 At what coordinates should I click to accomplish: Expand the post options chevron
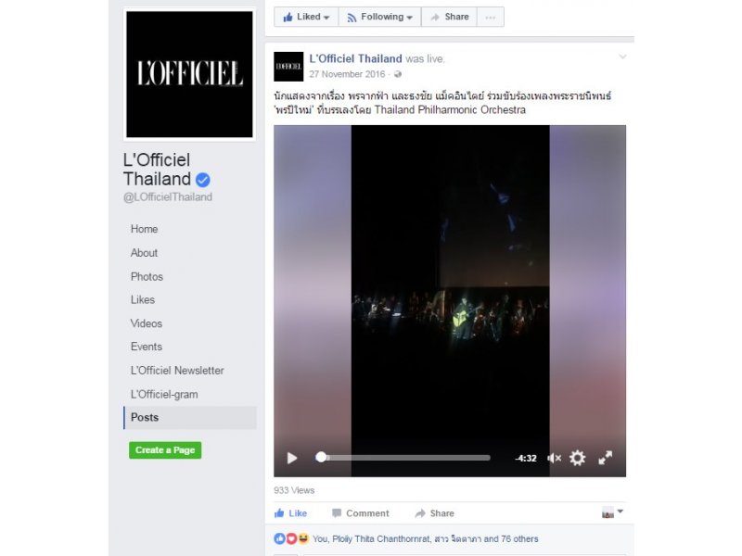click(x=622, y=57)
